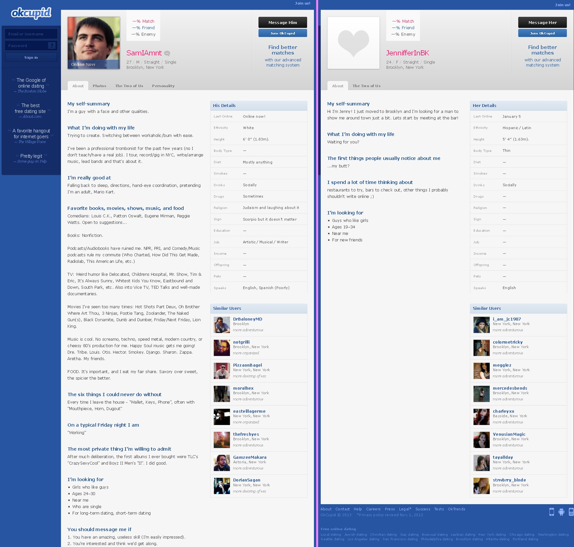574x547 pixels.
Task: Click the password help question mark icon
Action: pos(52,46)
